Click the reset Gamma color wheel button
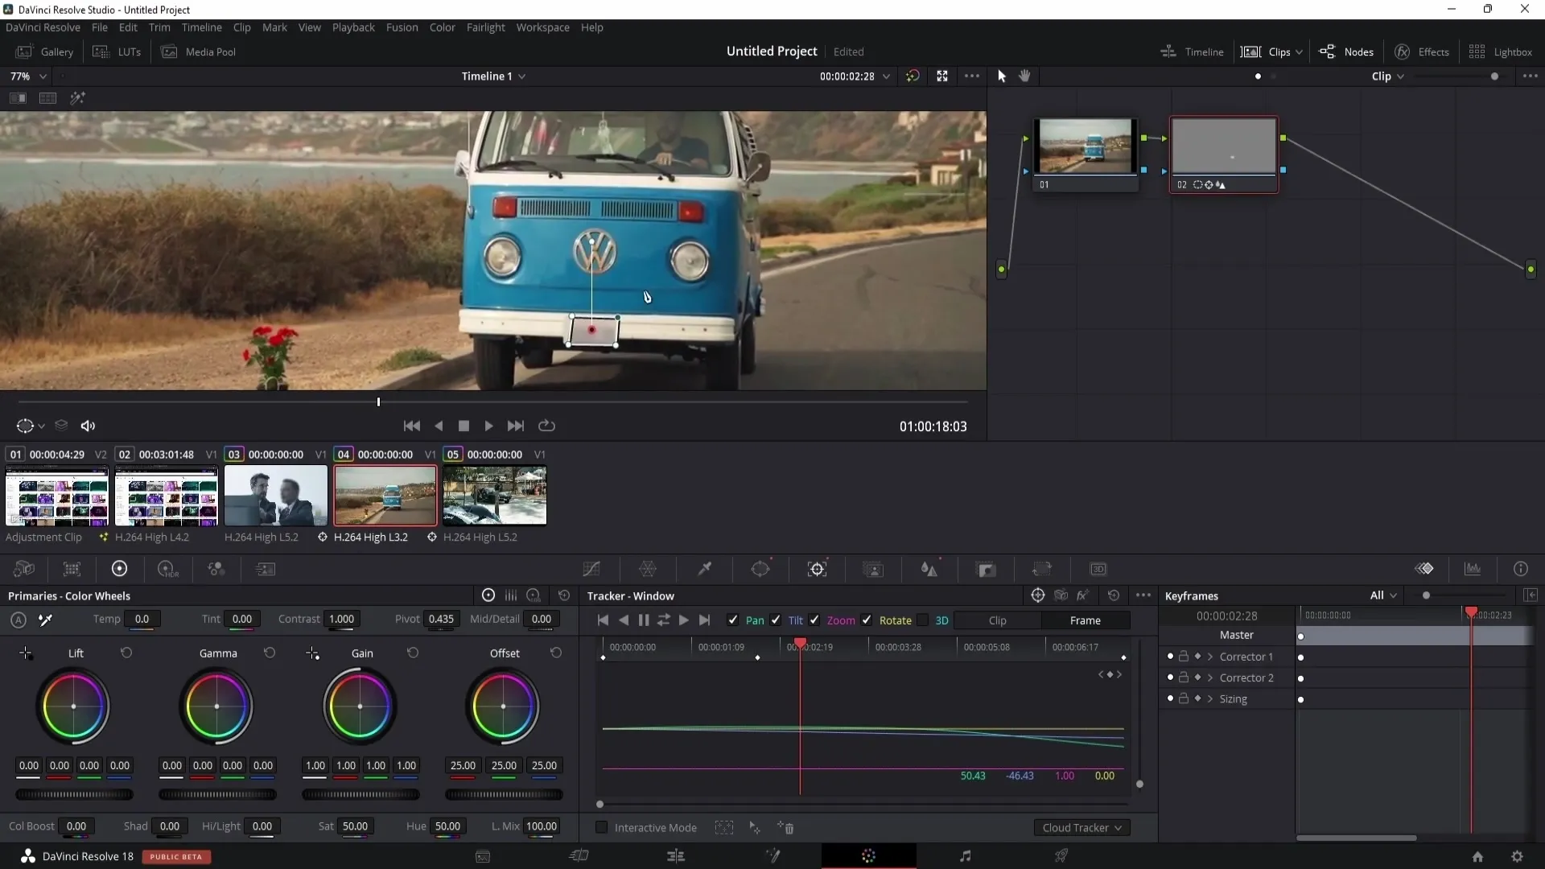 coord(269,653)
